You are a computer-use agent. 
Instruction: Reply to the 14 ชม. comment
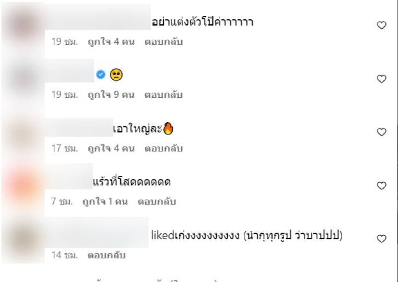click(x=106, y=255)
